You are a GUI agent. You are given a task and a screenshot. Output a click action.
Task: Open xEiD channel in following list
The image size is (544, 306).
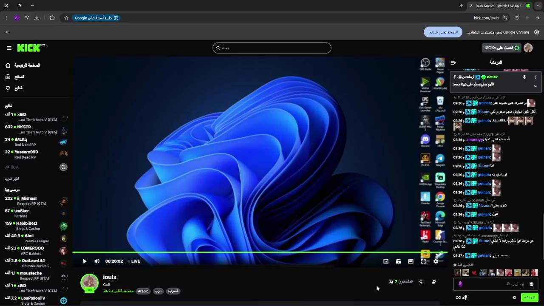click(36, 117)
